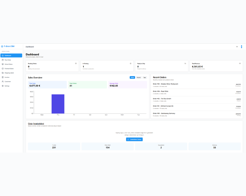Click the Thursday bar in sales chart
This screenshot has height=196, width=246.
click(x=58, y=104)
